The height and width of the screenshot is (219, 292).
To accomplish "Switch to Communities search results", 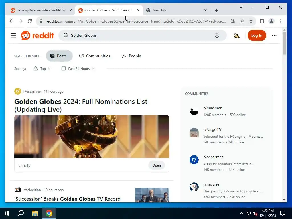I will coord(95,56).
